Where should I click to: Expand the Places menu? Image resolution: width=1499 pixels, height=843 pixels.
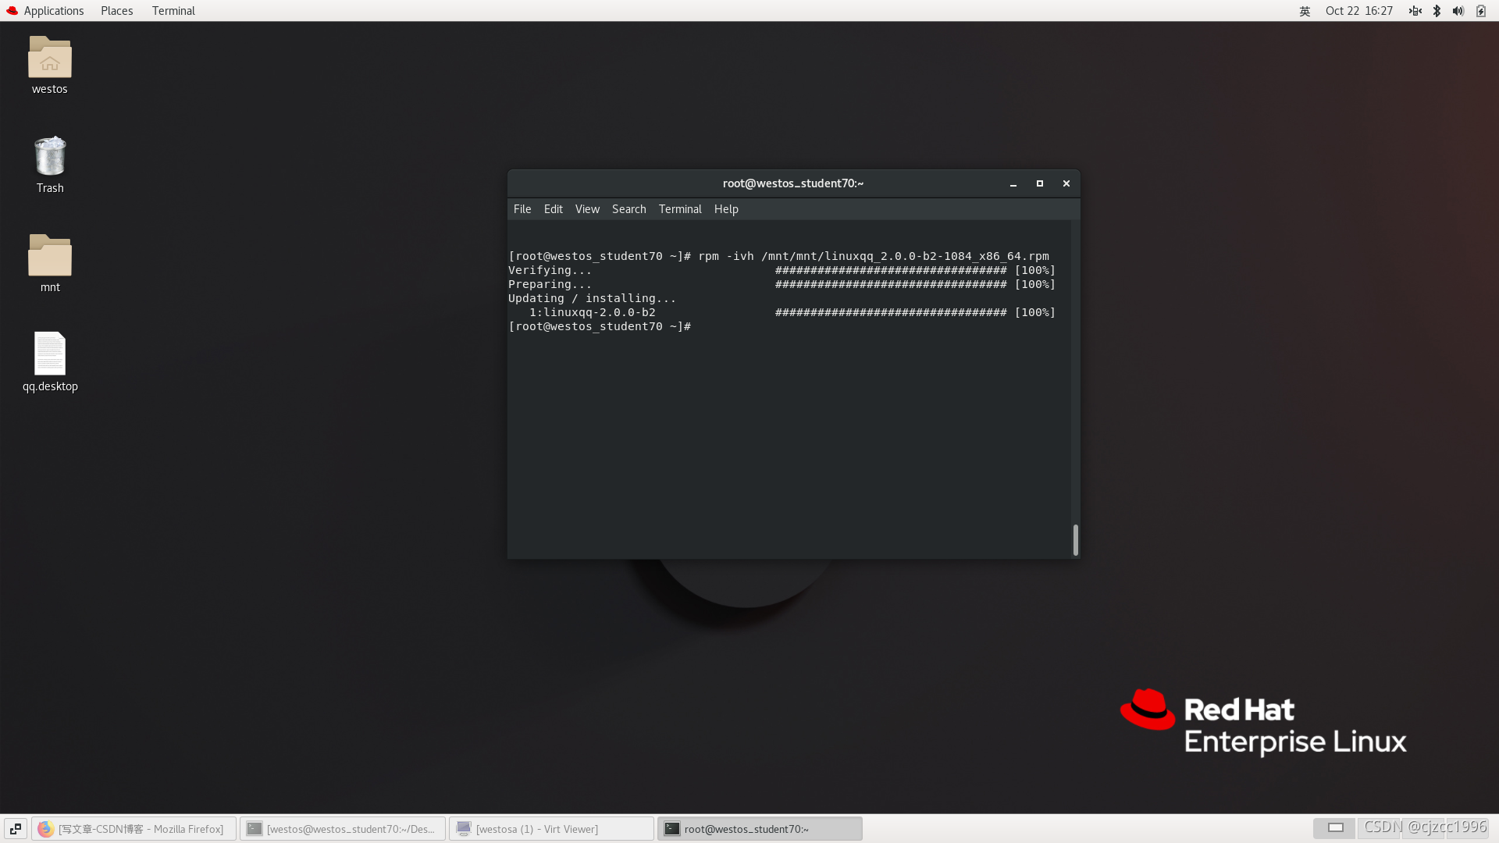pos(116,11)
